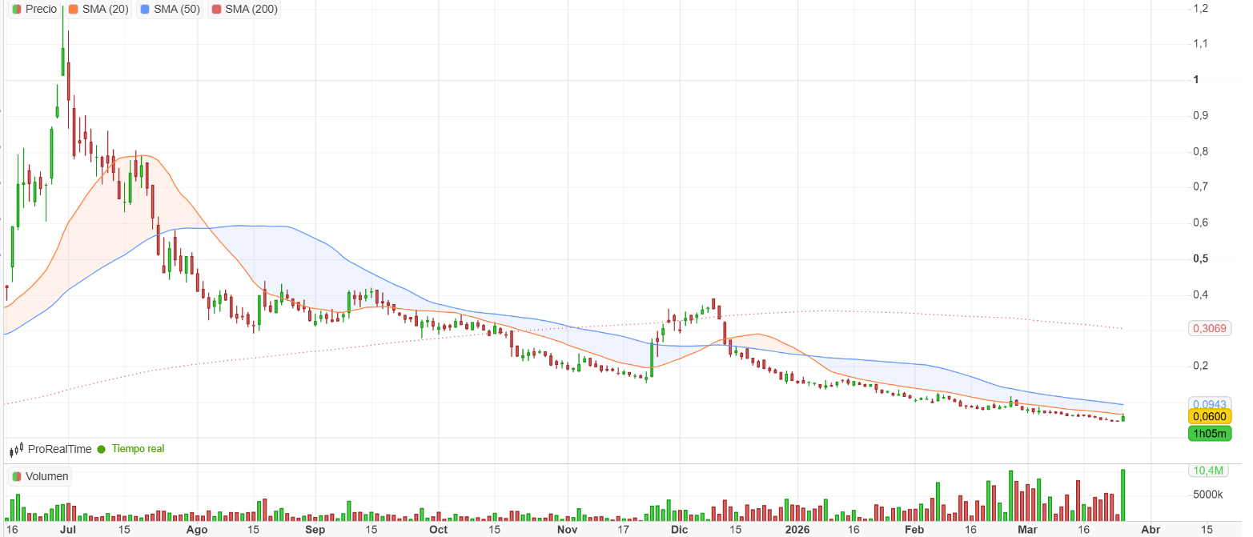Toggle the Volumen legend
1253x537 pixels.
41,477
